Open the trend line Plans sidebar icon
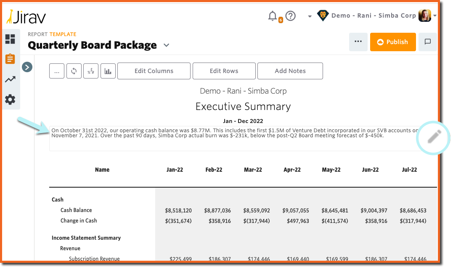Screen dimensions: 453x267 (10, 79)
